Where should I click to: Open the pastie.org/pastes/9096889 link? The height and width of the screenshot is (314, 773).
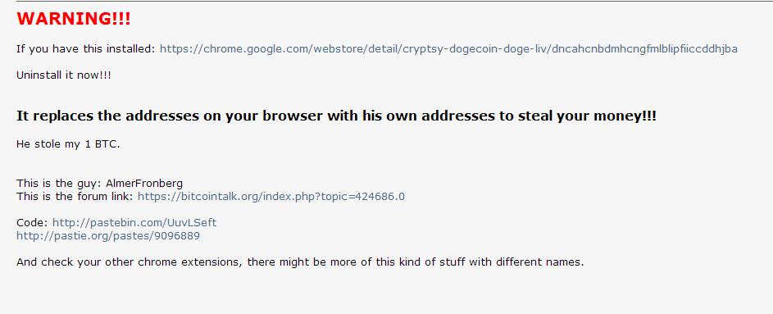pos(108,236)
